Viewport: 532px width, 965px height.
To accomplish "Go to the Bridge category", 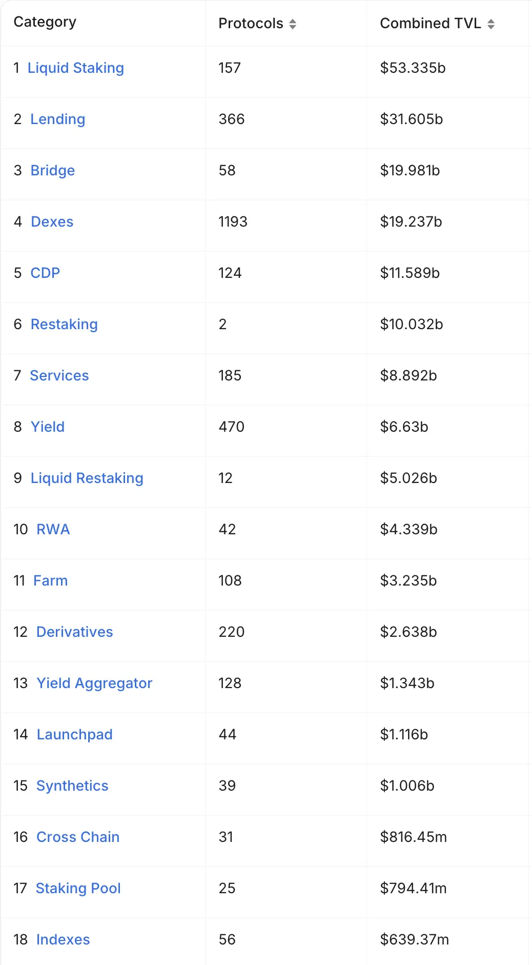I will coord(53,171).
